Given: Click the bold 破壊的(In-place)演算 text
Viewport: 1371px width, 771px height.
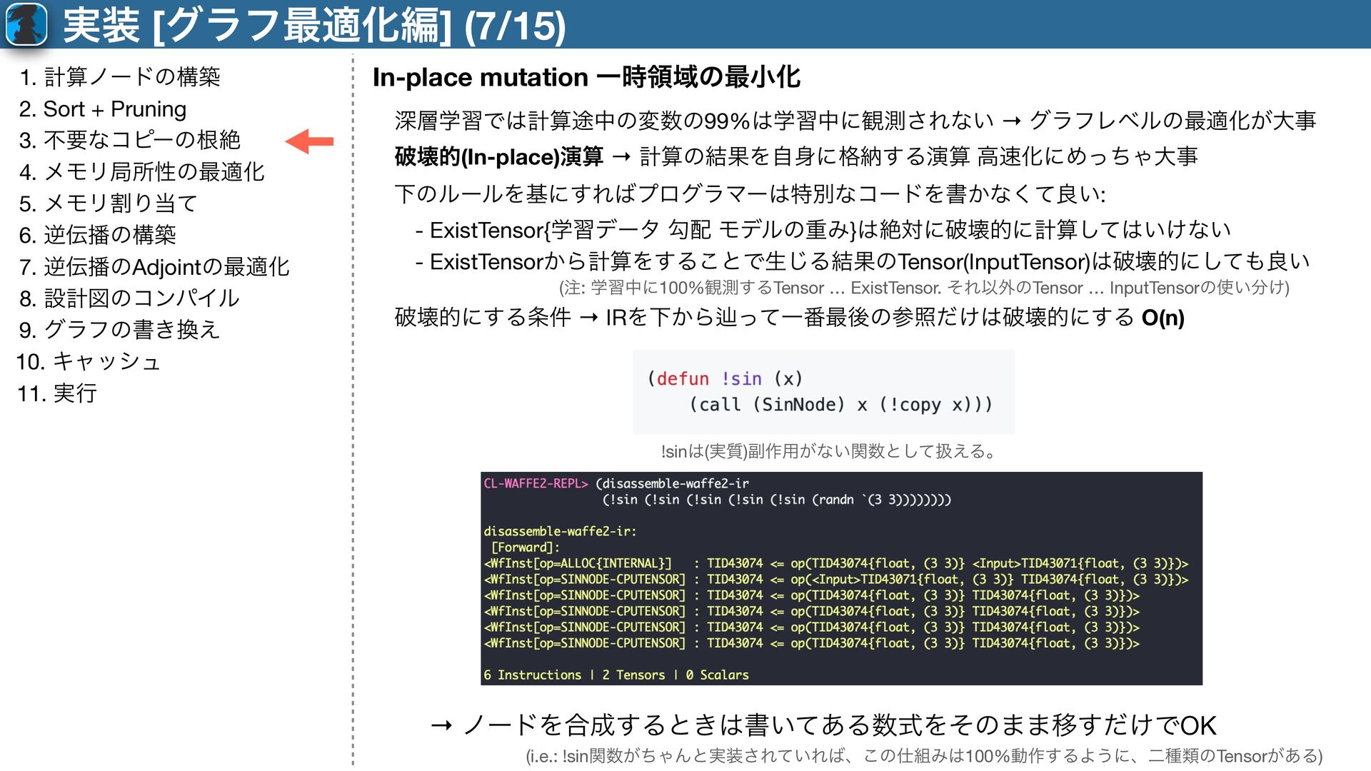Looking at the screenshot, I should (x=498, y=156).
